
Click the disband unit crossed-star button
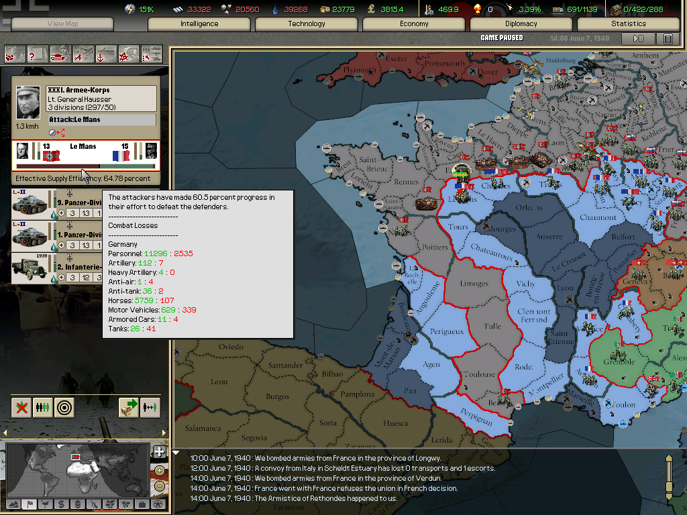[x=21, y=408]
